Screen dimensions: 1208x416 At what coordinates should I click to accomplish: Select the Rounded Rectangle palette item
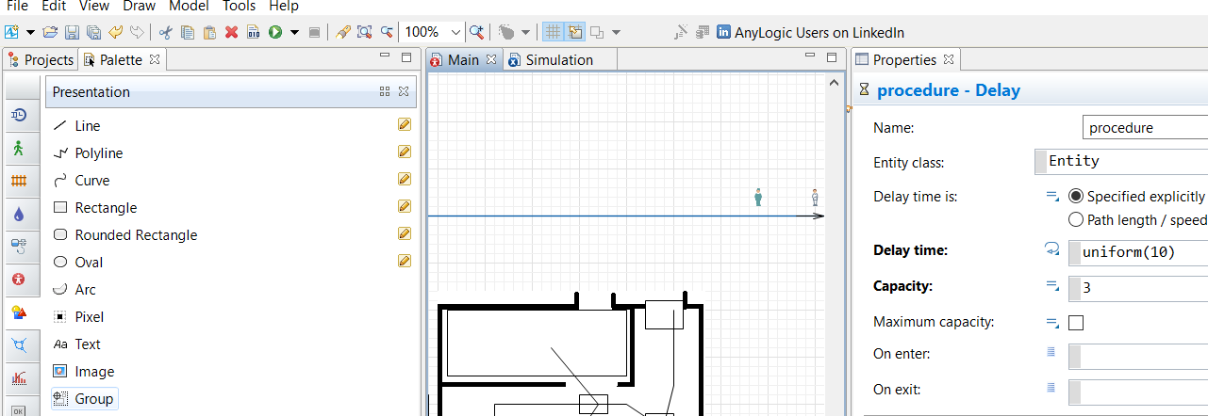coord(136,235)
